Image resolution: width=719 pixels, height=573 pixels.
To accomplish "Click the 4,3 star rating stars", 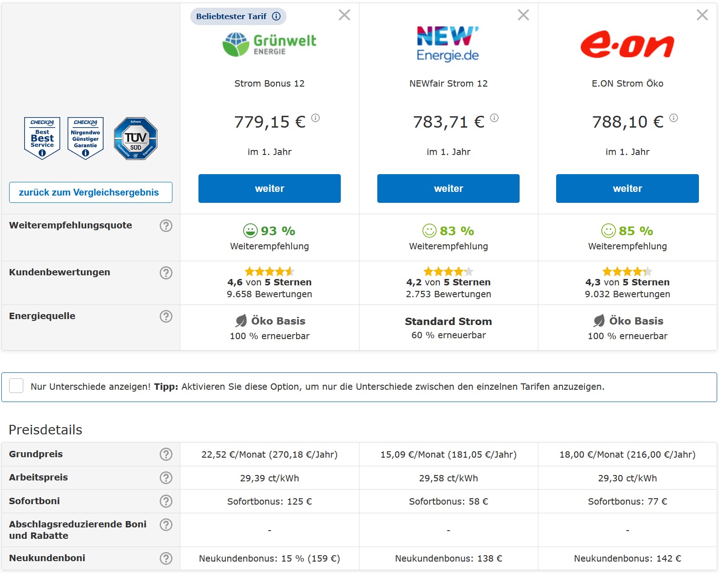I will [627, 272].
